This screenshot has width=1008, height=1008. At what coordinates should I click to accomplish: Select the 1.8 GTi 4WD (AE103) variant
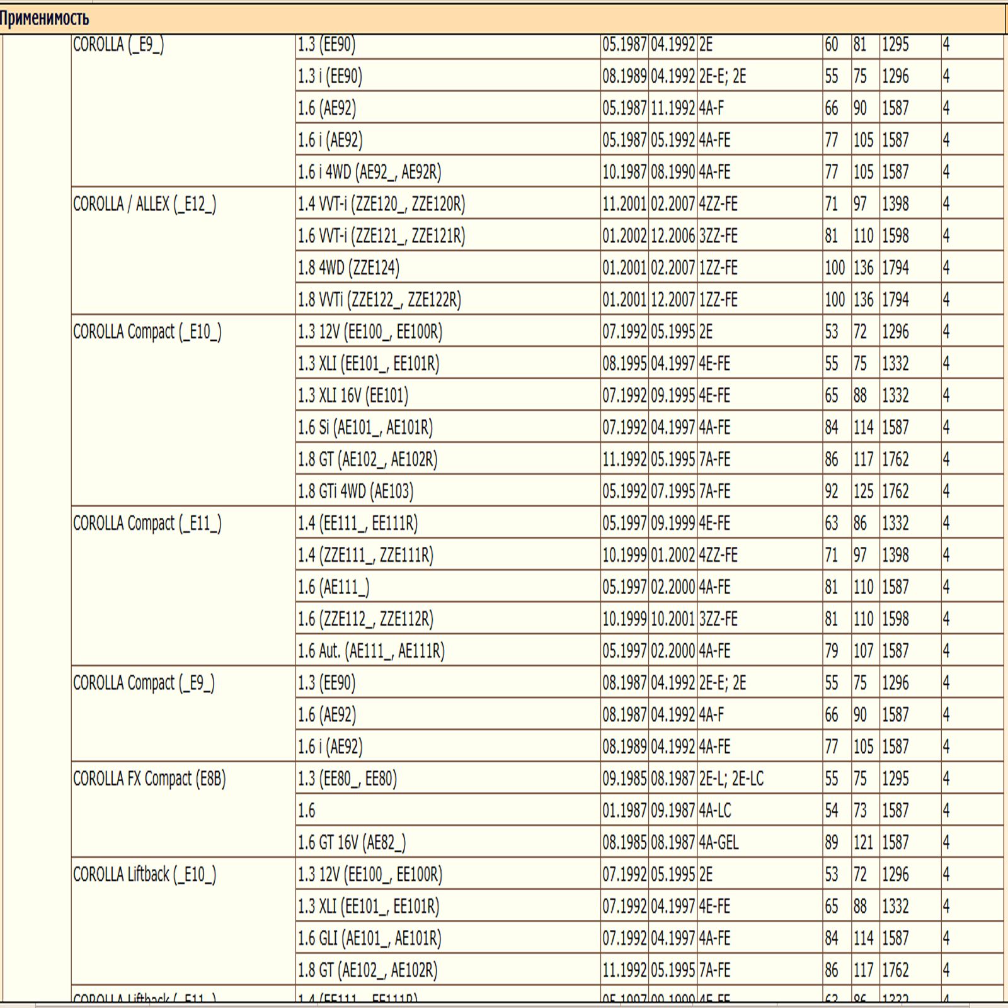[355, 491]
